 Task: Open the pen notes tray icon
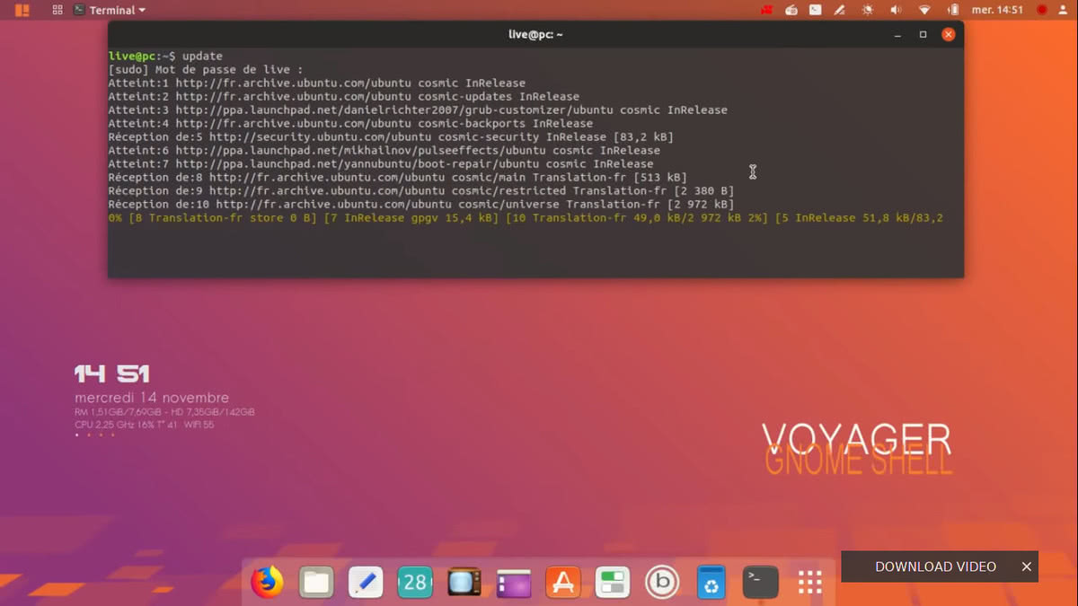tap(840, 10)
